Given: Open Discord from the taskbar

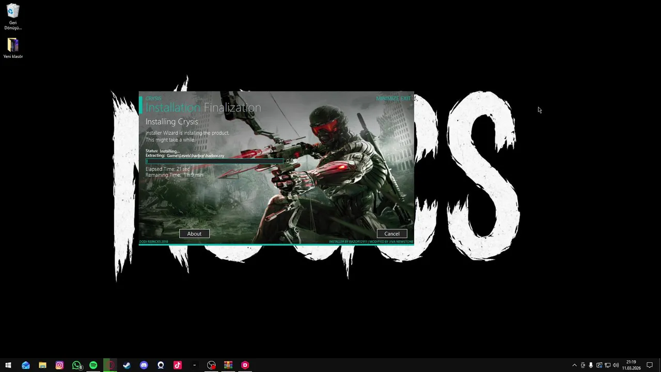Looking at the screenshot, I should point(144,365).
